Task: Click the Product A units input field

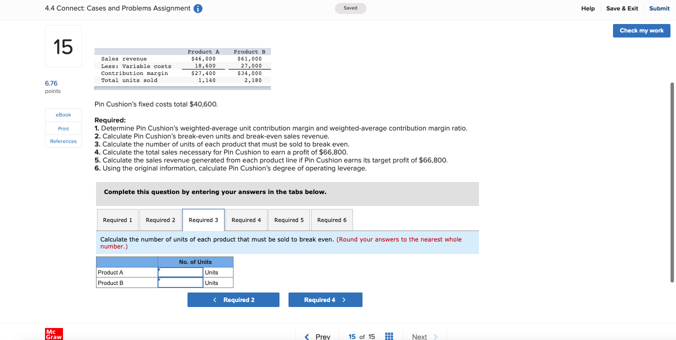Action: pyautogui.click(x=180, y=272)
